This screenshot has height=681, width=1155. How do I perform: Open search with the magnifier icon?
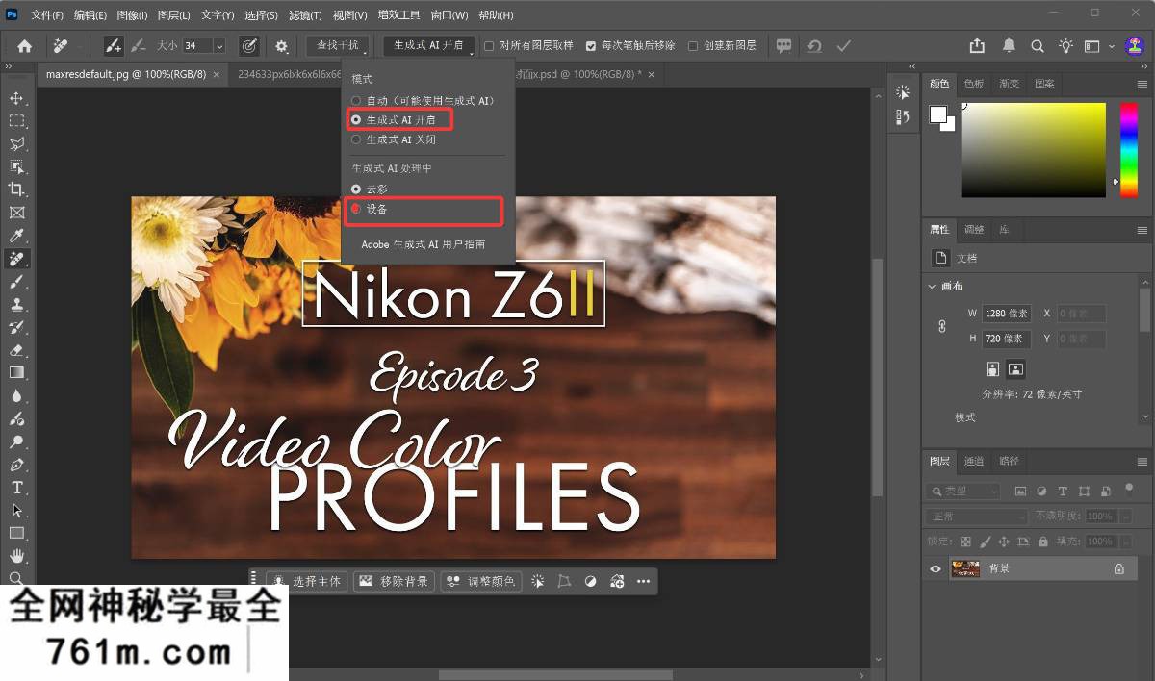click(x=1038, y=45)
